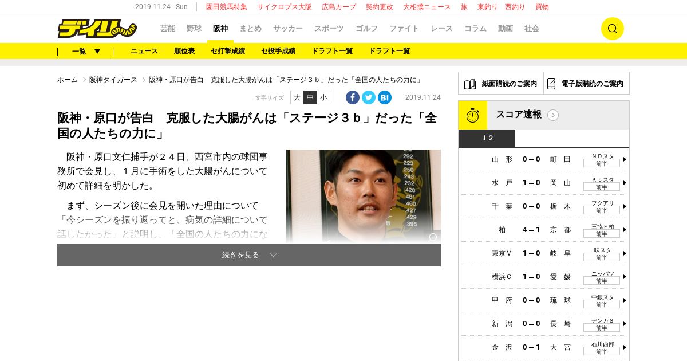Click the round arrow icon next to スコア速報

(x=553, y=115)
